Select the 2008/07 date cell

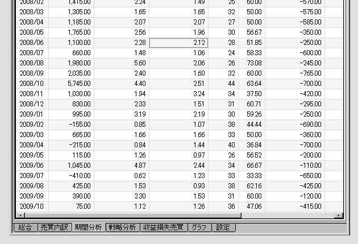(x=32, y=52)
